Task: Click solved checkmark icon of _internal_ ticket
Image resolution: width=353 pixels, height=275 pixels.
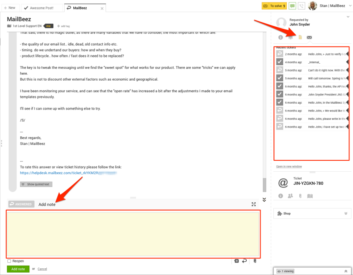Action: click(x=280, y=62)
